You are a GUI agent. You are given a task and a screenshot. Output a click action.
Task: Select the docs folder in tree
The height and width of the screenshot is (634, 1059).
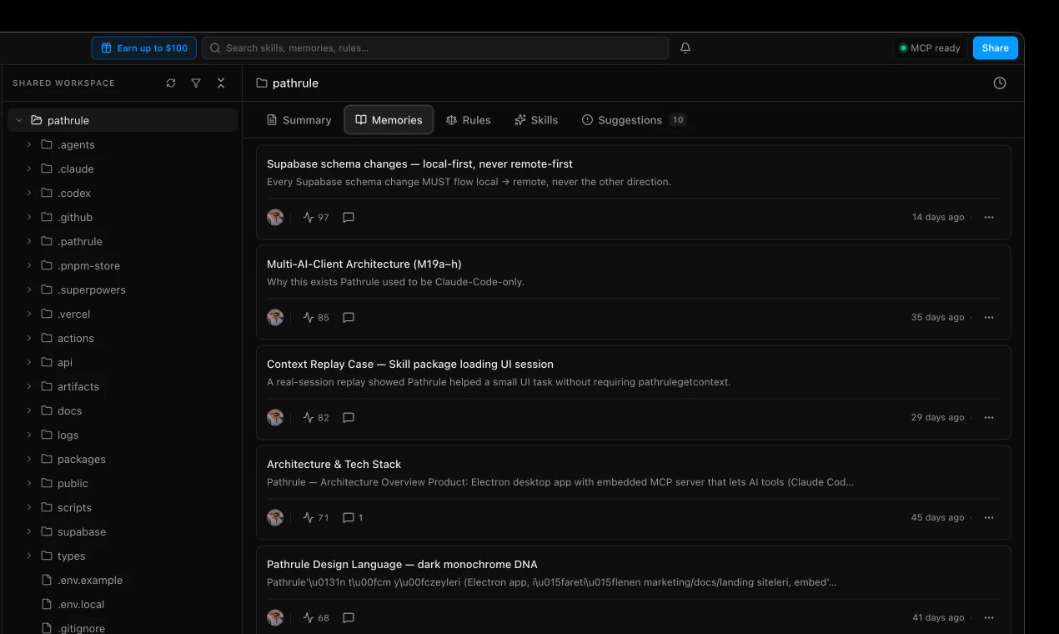pos(123,411)
